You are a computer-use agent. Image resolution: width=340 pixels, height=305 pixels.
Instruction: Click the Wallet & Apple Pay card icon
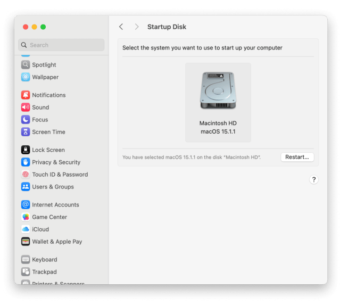26,242
